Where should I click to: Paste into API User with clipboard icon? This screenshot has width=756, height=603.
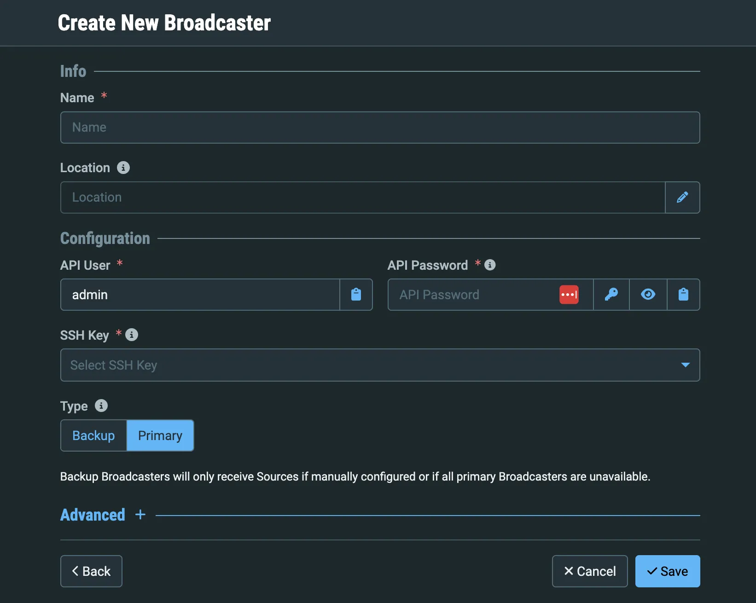pos(356,295)
